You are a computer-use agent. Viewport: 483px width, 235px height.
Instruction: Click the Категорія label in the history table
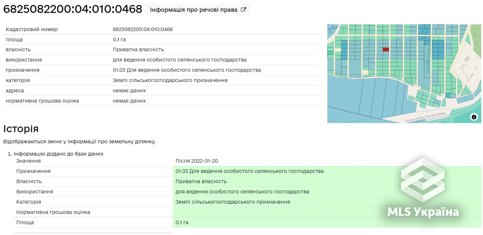pos(29,202)
